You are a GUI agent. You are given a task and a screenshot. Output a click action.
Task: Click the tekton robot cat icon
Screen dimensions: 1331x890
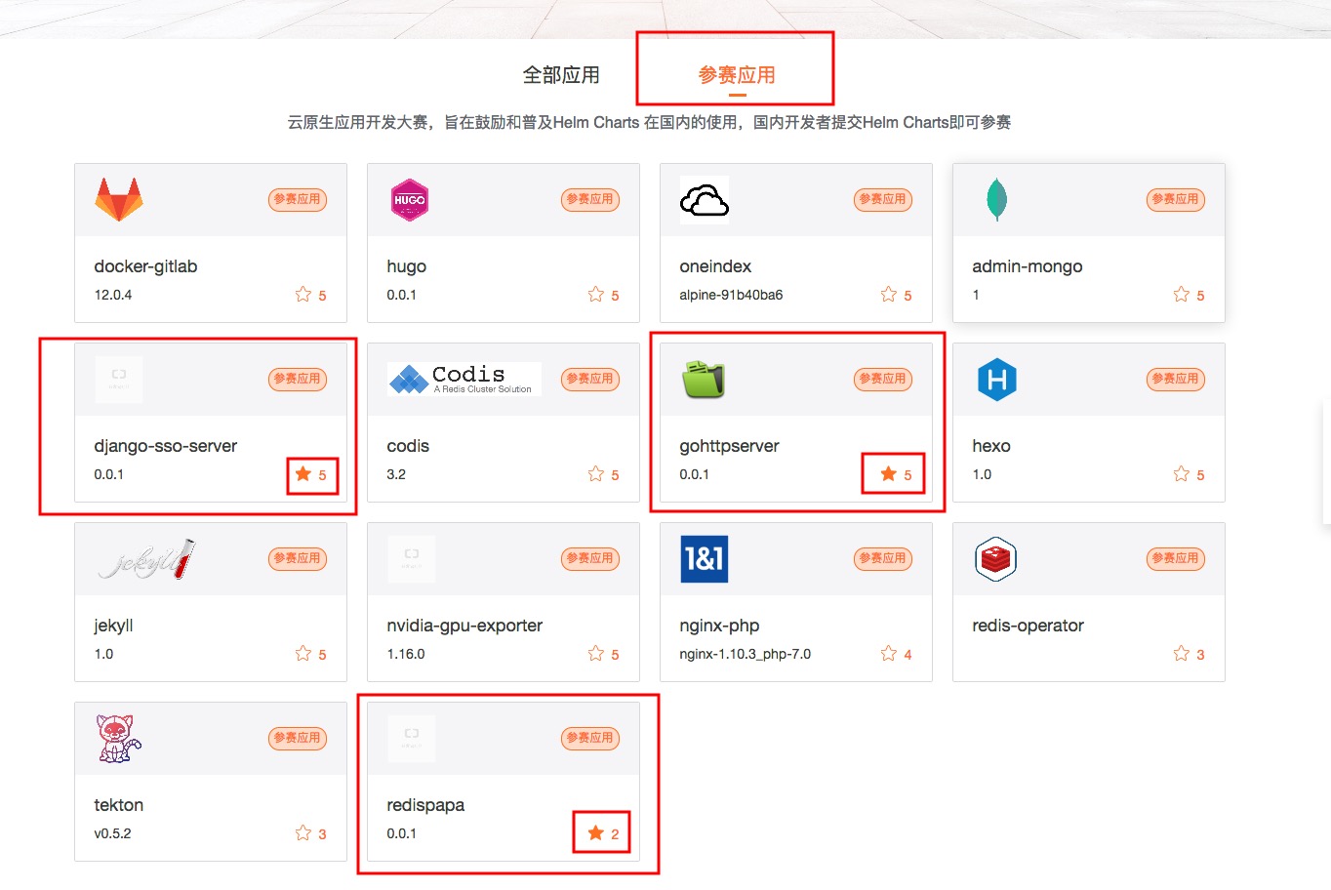point(119,739)
